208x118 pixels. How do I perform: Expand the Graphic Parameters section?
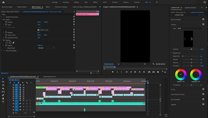pyautogui.click(x=2, y=17)
